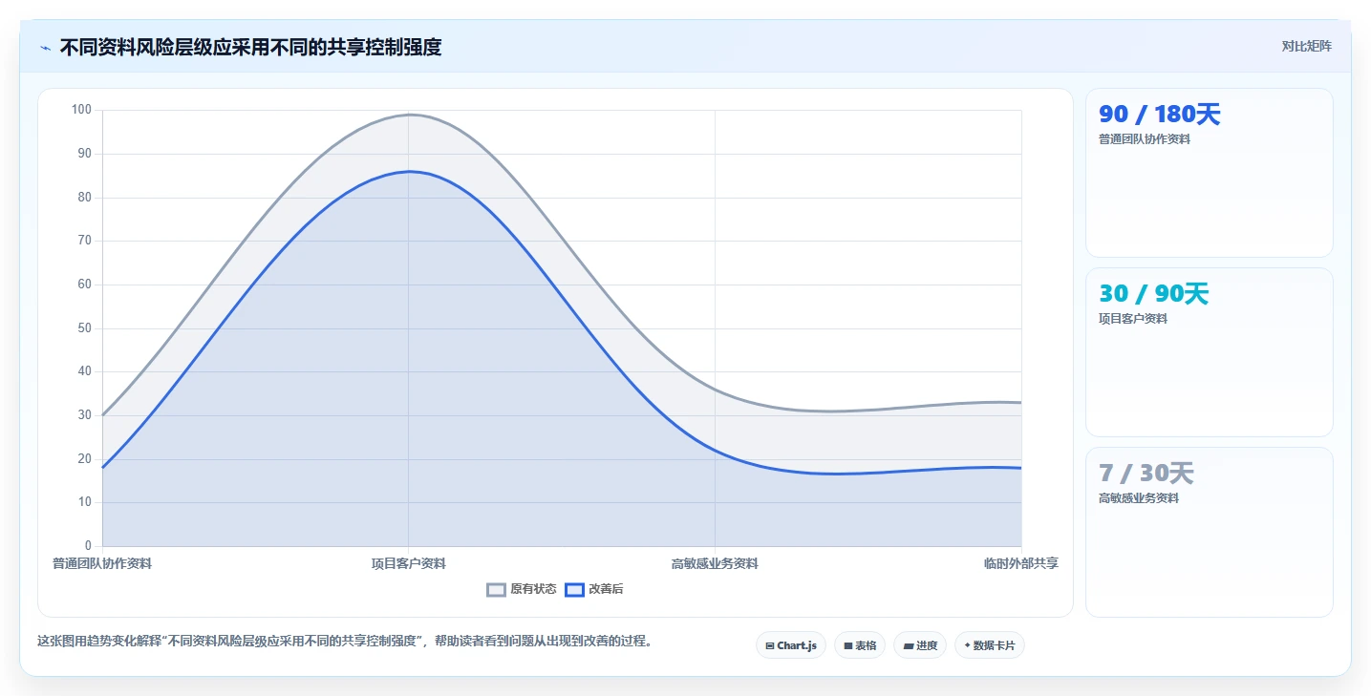Click the 100 y-axis value
1371x696 pixels.
pos(81,110)
